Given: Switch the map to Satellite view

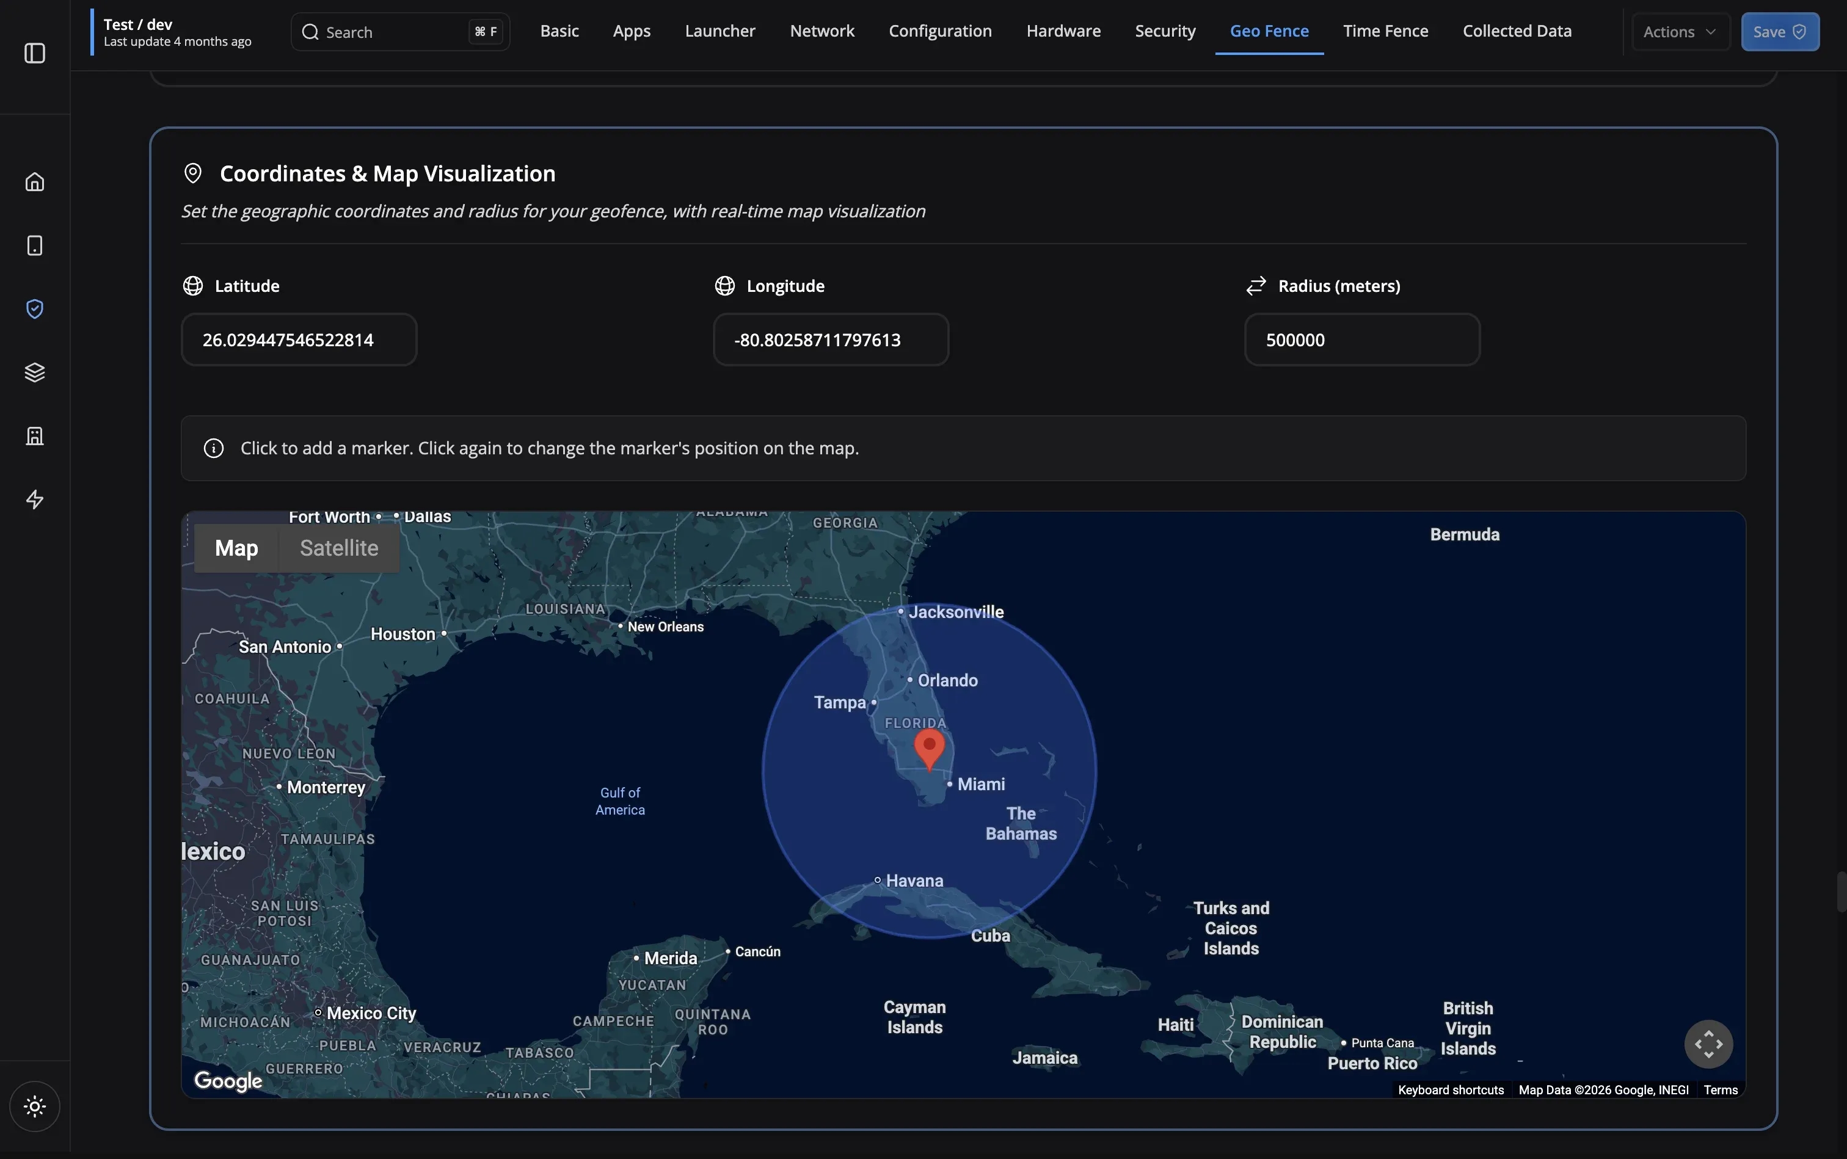Looking at the screenshot, I should point(340,547).
